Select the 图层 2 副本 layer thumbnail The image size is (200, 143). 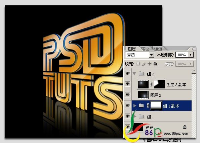[143, 84]
